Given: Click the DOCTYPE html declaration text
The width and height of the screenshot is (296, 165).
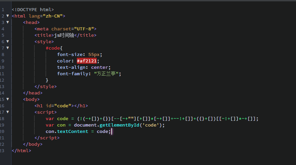Looking at the screenshot, I should pyautogui.click(x=33, y=9).
